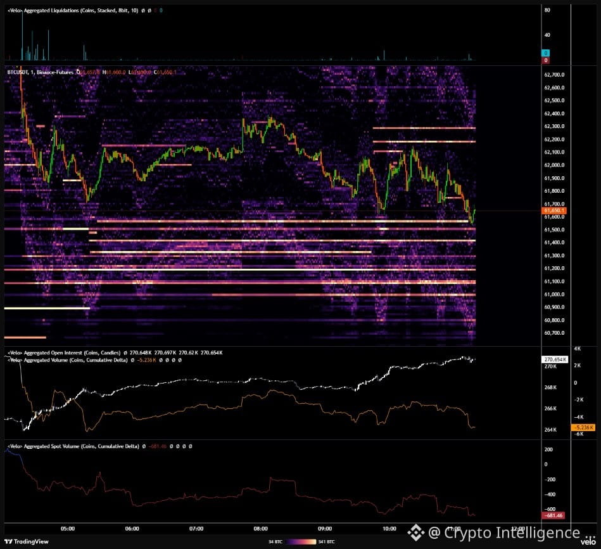Select the Aggregated Volume Cumulative Delta title
601x549 pixels.
pos(68,360)
